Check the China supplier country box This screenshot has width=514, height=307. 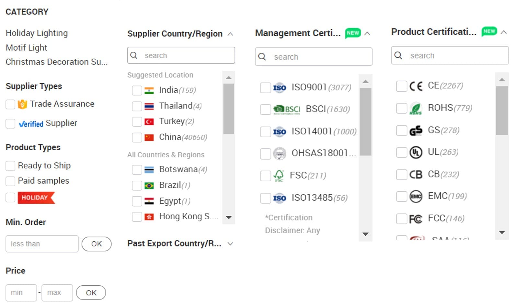tap(137, 138)
